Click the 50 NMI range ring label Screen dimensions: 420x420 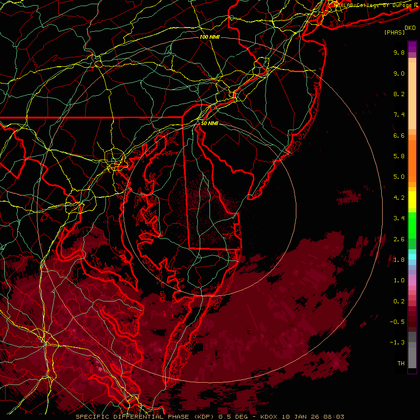tap(210, 123)
